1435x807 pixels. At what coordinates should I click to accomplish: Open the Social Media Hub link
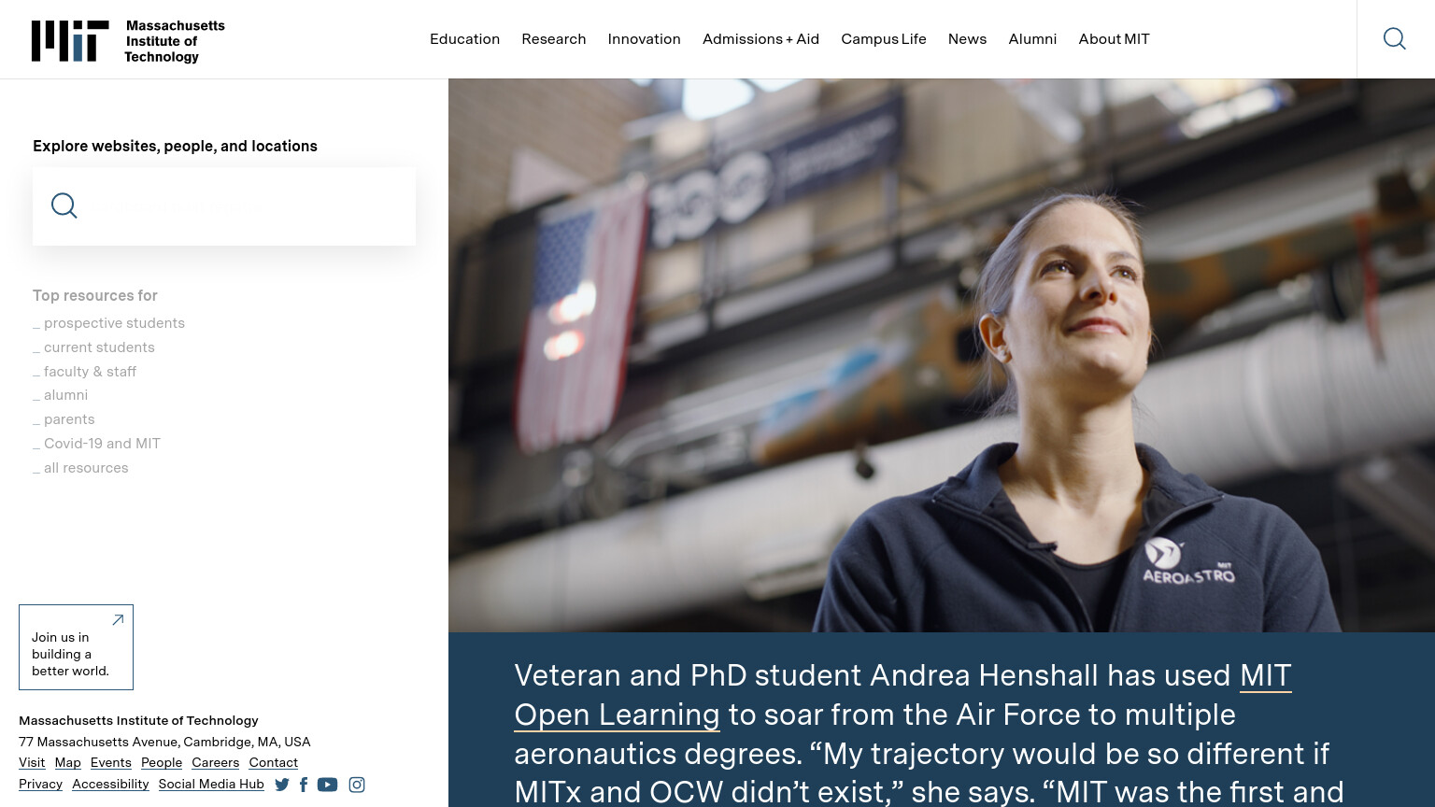[x=211, y=785]
